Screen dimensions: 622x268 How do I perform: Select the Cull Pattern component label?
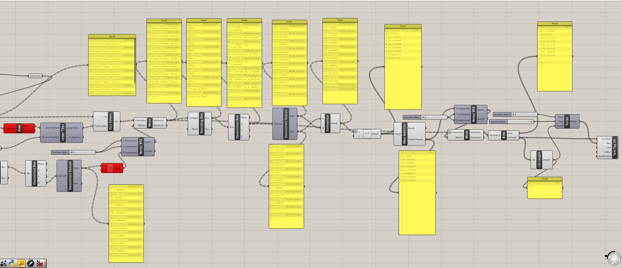(x=110, y=121)
